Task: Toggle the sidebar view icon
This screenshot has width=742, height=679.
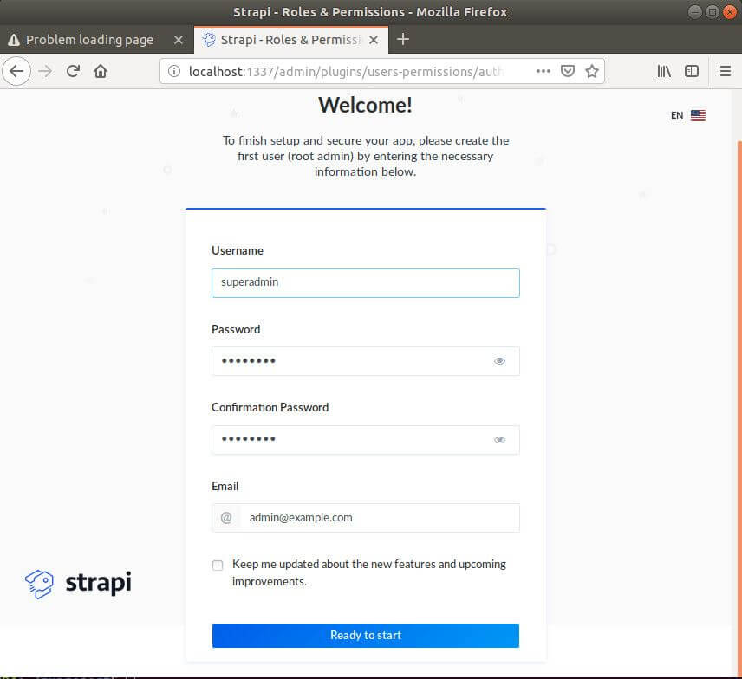Action: click(692, 71)
